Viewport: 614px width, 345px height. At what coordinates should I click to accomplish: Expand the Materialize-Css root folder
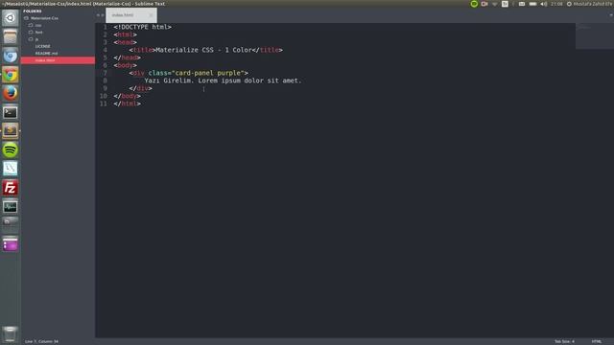44,18
